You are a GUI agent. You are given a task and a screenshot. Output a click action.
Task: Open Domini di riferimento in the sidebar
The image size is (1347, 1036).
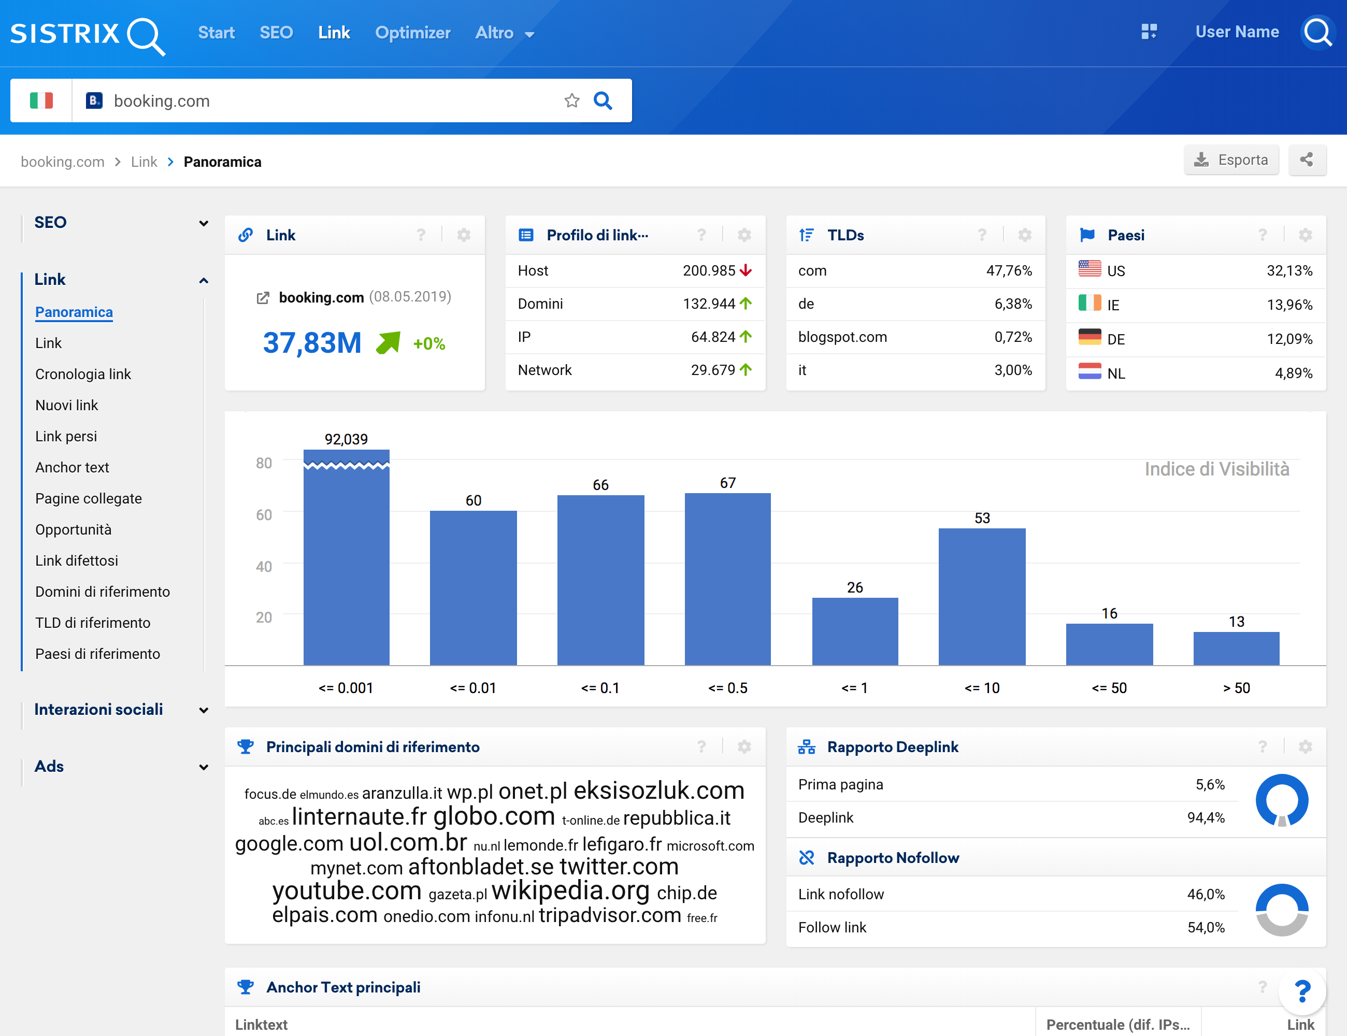click(x=103, y=592)
